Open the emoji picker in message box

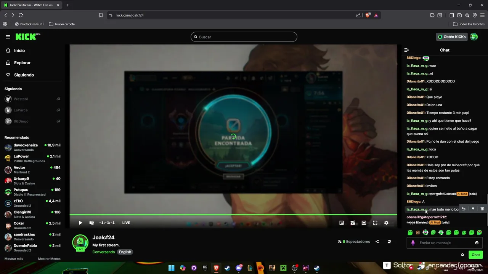coord(477,243)
